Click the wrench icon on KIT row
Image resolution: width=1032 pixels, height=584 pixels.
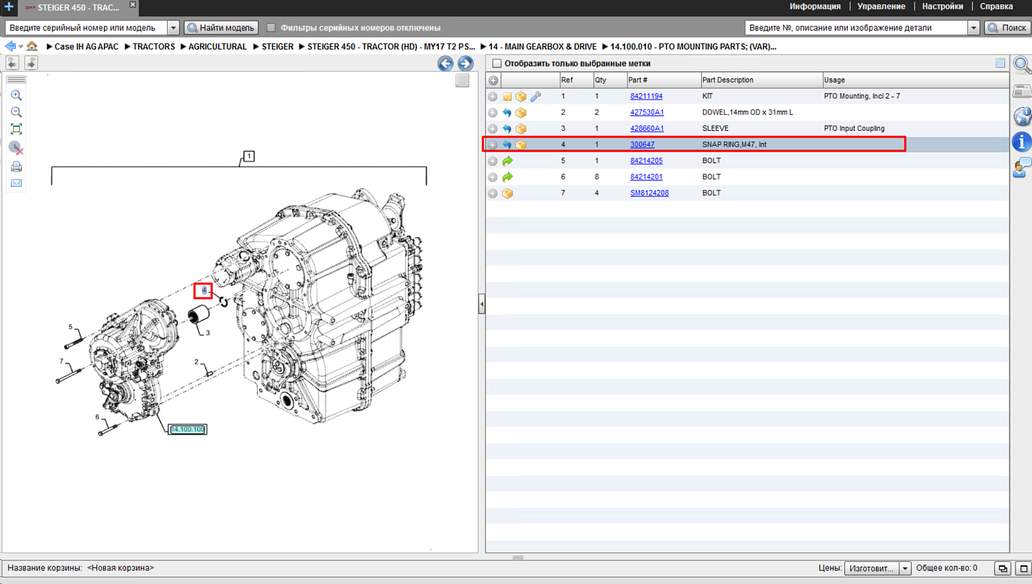(535, 96)
